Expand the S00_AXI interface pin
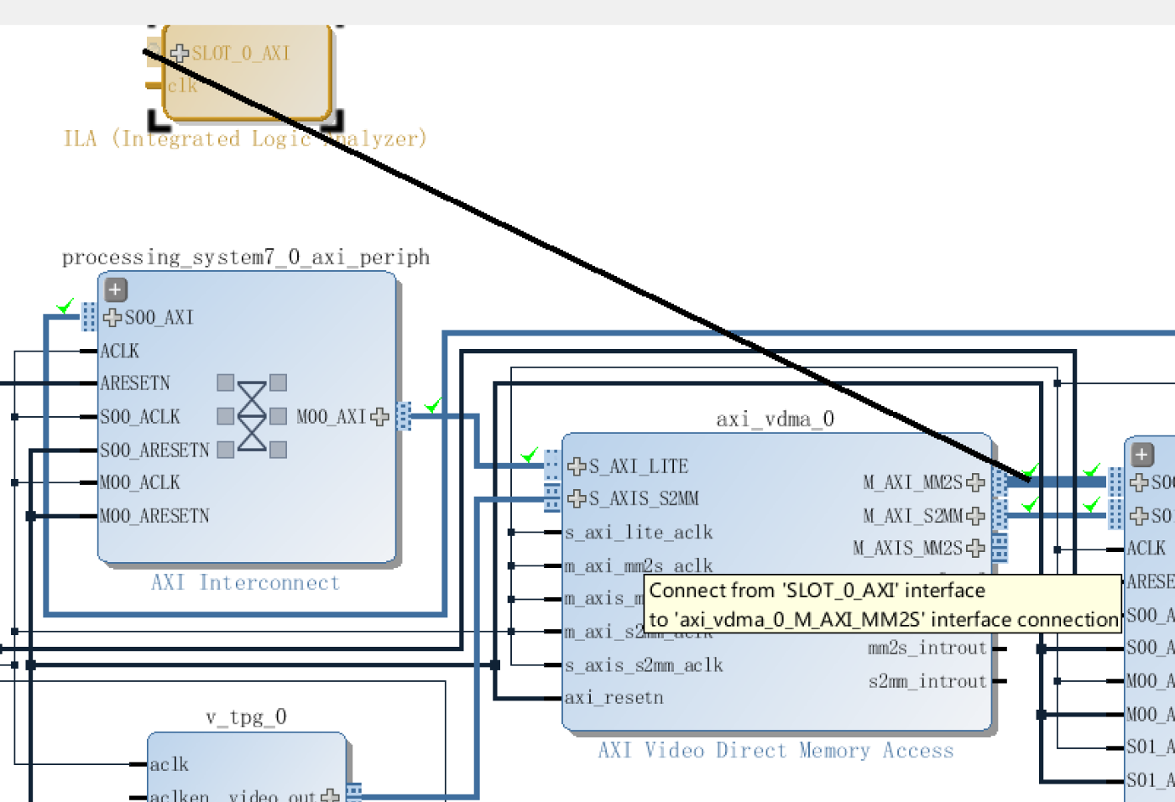This screenshot has height=802, width=1175. pos(112,317)
